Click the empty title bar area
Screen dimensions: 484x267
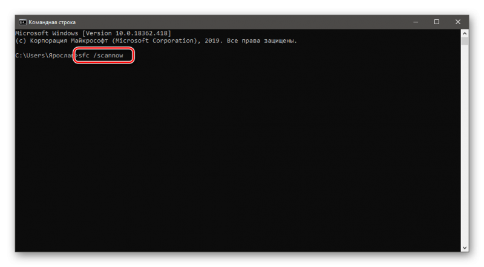click(241, 22)
